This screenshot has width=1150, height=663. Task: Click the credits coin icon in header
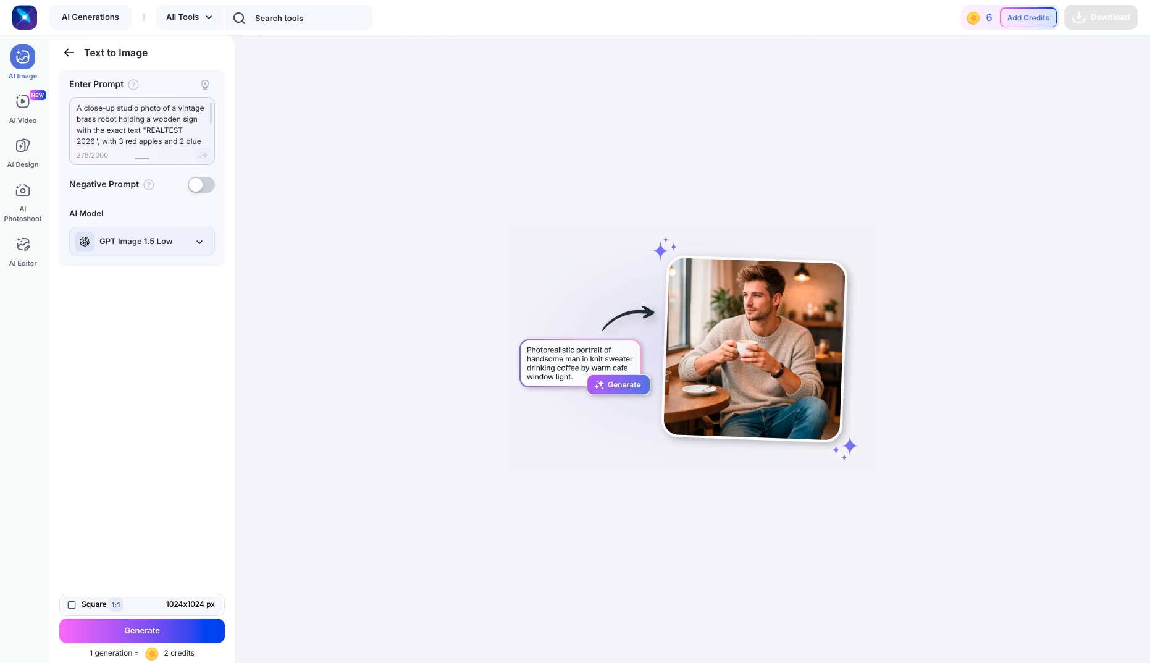point(973,18)
